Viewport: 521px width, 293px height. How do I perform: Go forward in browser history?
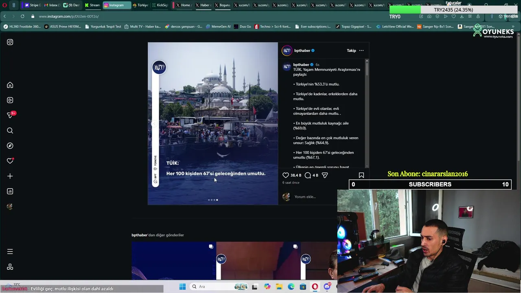13,16
